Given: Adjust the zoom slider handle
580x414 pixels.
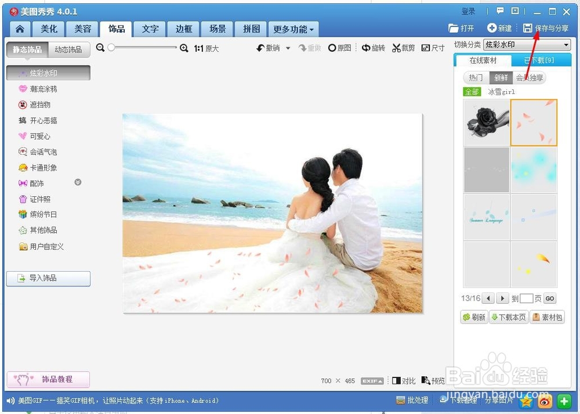Looking at the screenshot, I should pos(111,48).
